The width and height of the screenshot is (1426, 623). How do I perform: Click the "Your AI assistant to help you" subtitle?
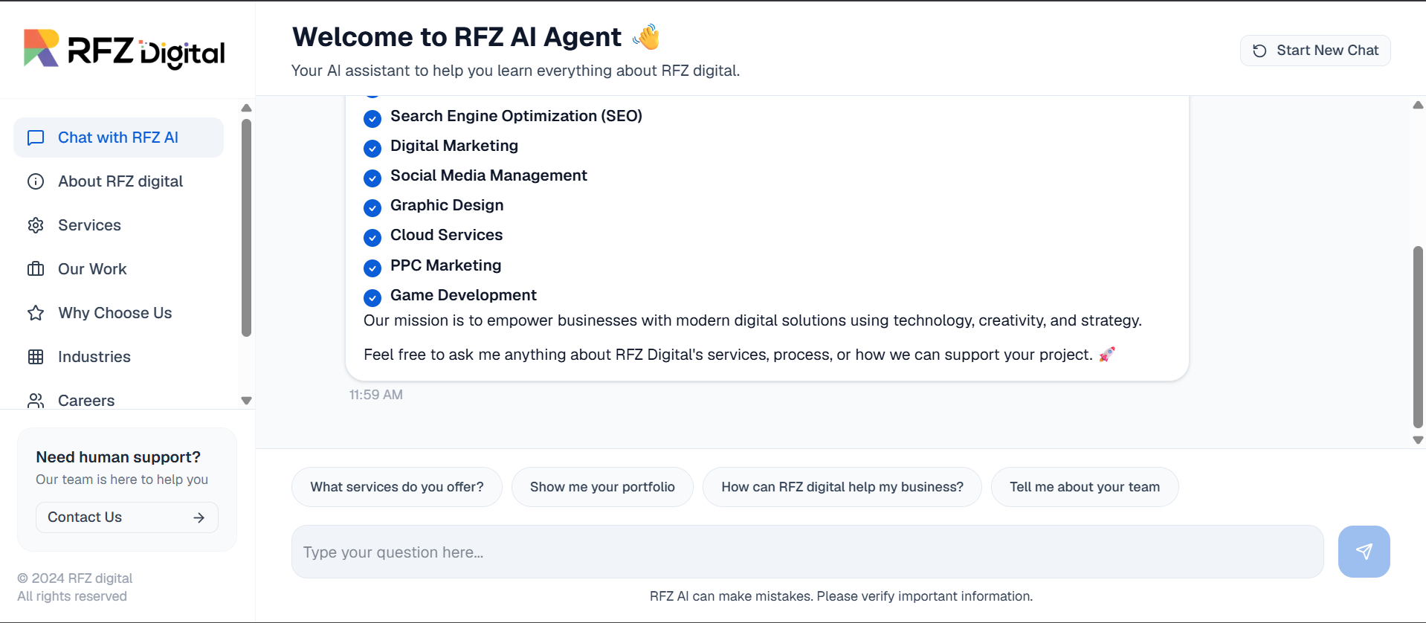(x=515, y=71)
